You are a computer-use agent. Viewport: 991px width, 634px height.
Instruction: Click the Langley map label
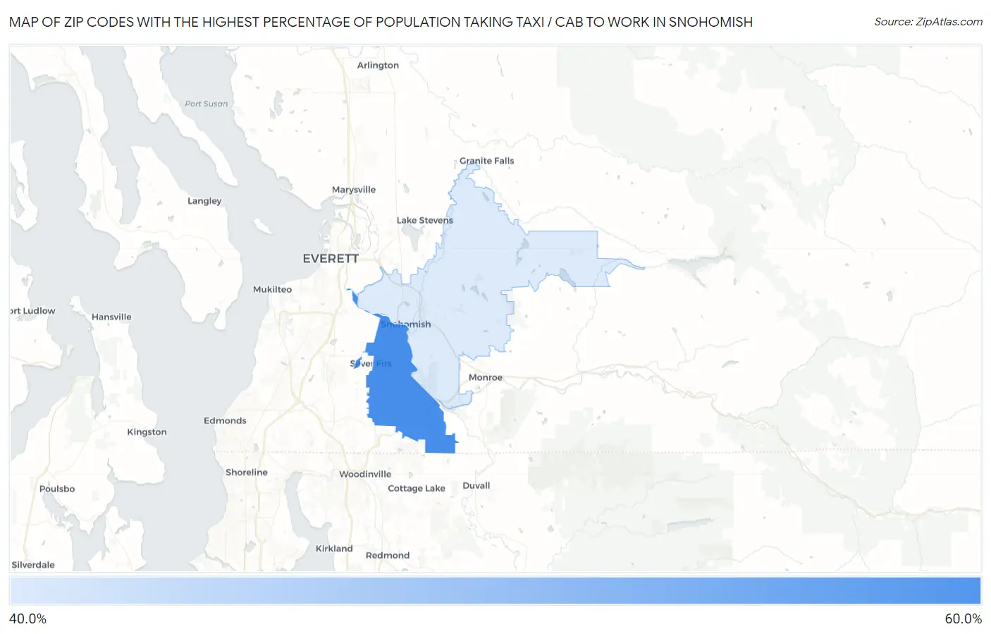coord(204,201)
